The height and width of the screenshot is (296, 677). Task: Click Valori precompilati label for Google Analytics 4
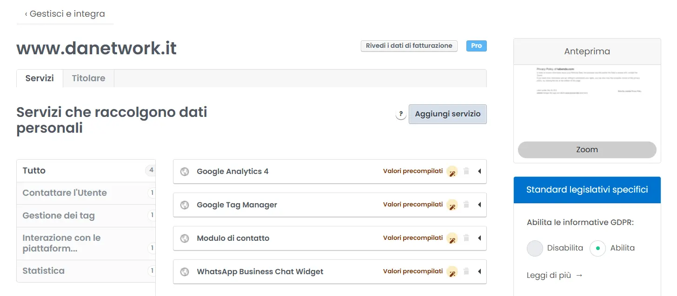(413, 171)
